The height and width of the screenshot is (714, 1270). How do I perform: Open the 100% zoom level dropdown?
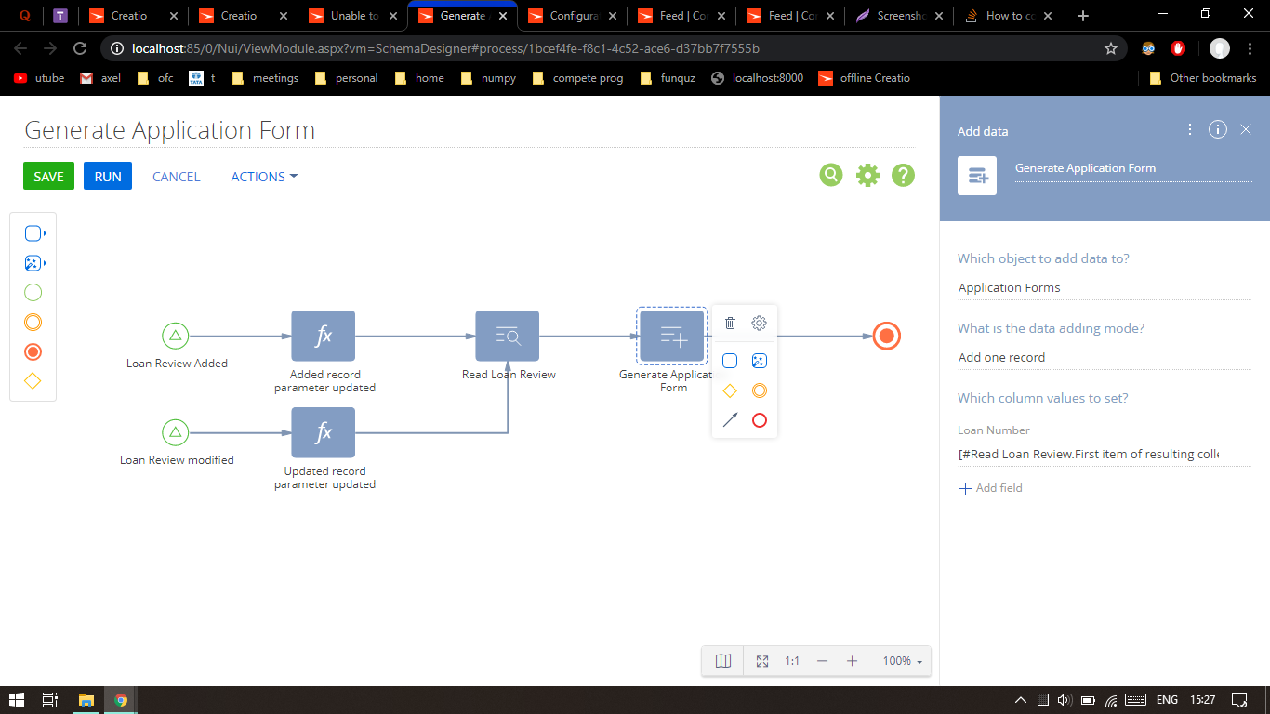click(x=901, y=661)
